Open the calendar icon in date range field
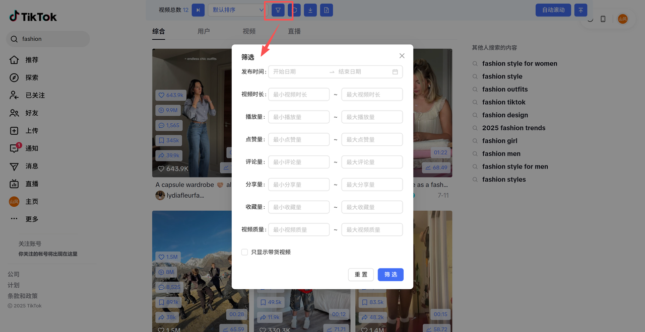Viewport: 645px width, 332px height. pyautogui.click(x=395, y=72)
